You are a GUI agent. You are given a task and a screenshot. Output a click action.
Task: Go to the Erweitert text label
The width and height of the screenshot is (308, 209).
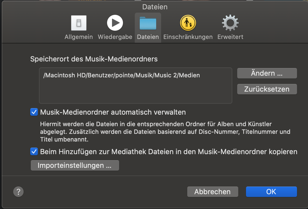230,37
